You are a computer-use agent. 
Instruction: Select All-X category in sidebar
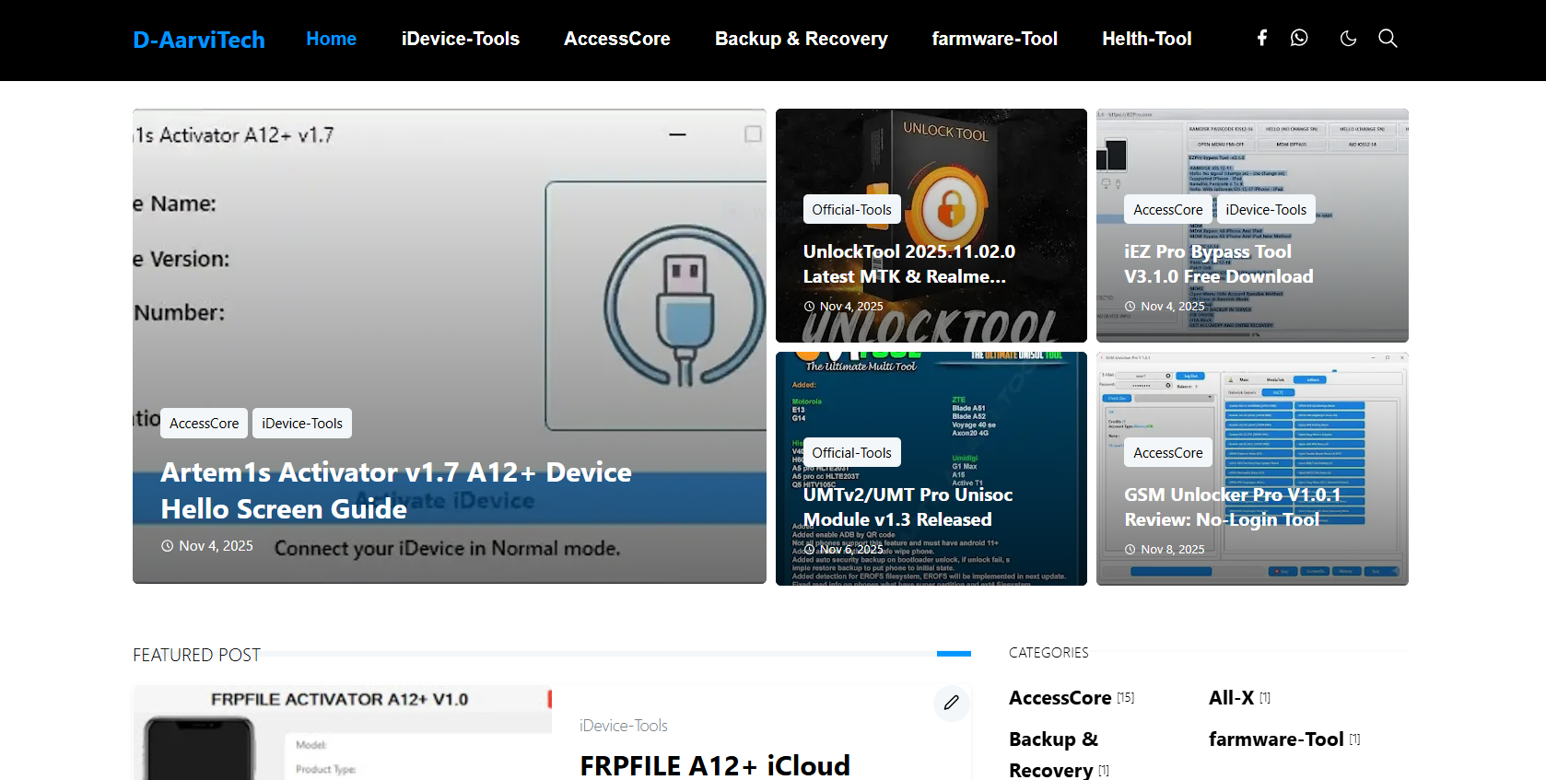tap(1240, 698)
